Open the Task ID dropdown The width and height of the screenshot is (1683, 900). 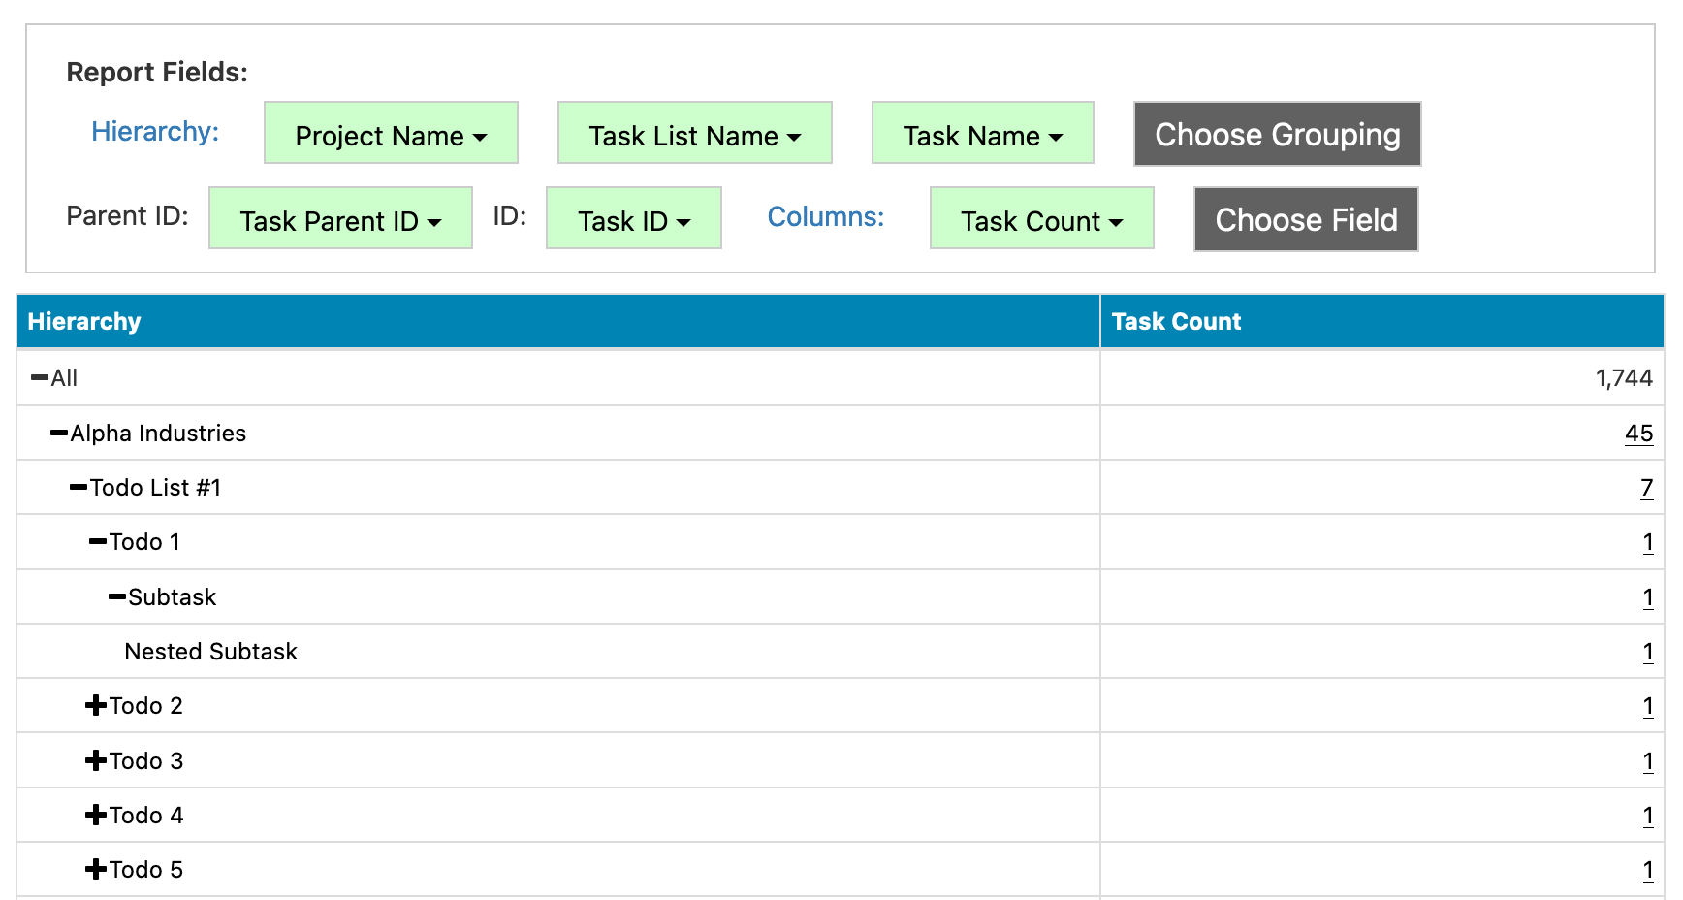(634, 220)
